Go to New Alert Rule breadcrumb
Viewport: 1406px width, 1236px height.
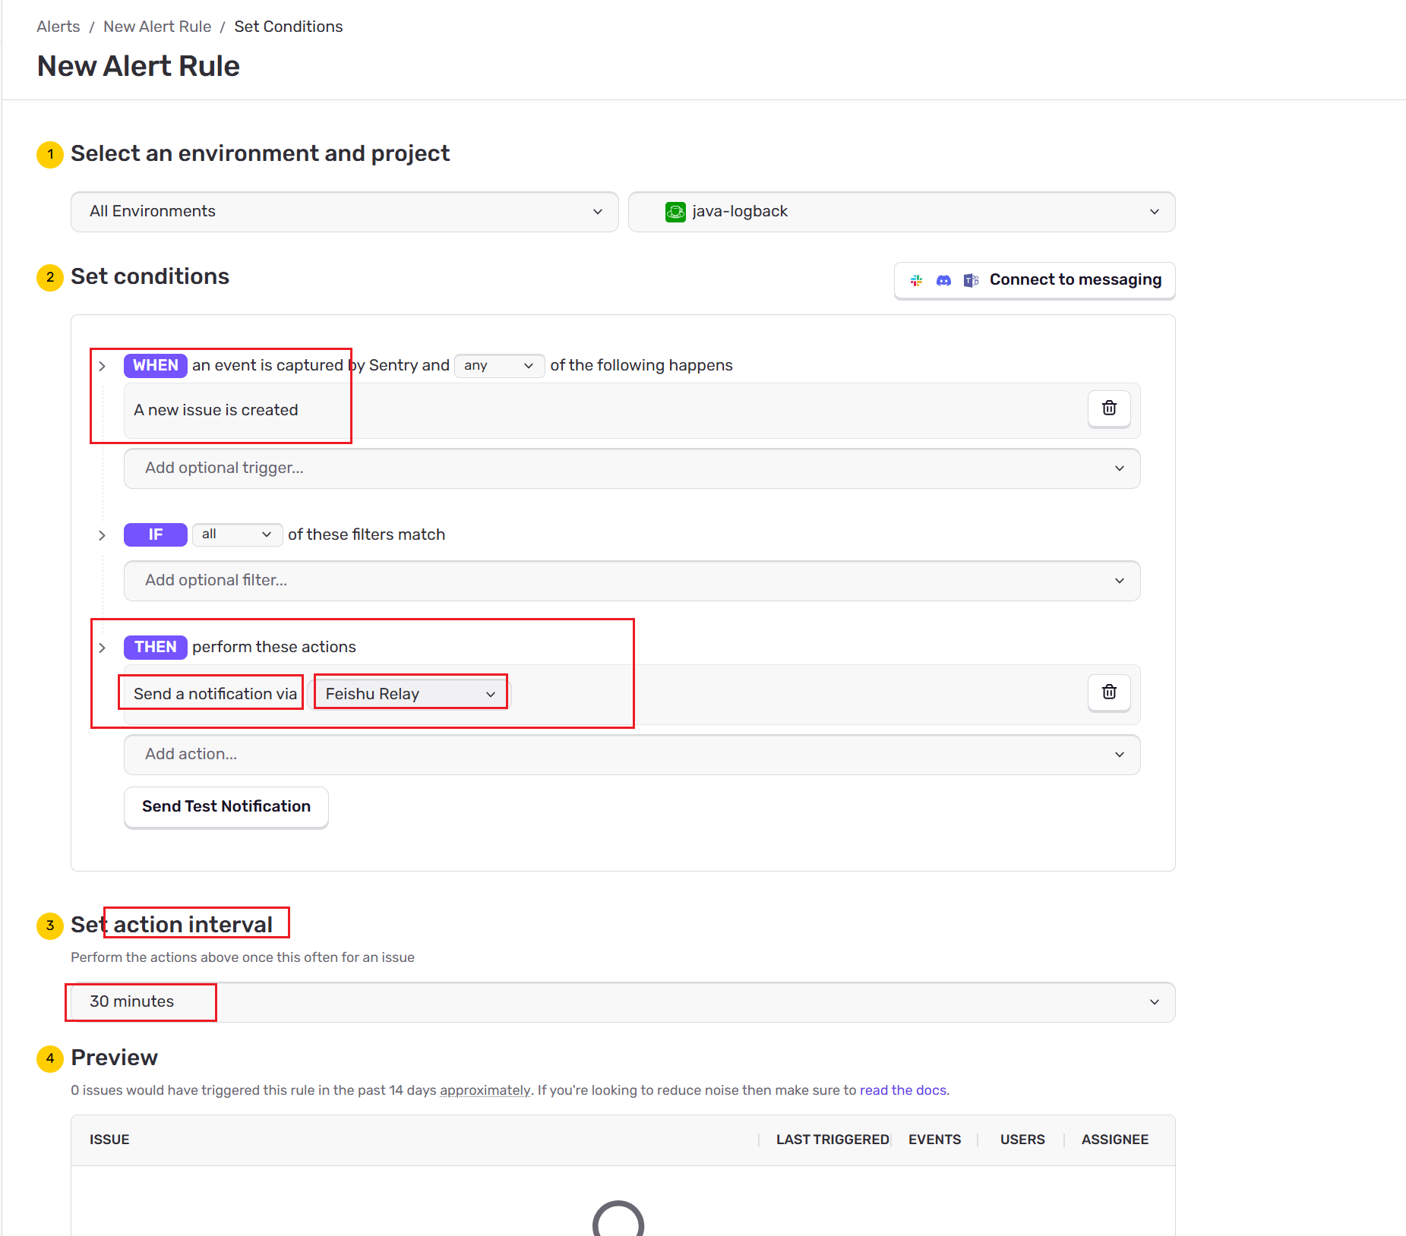[157, 27]
